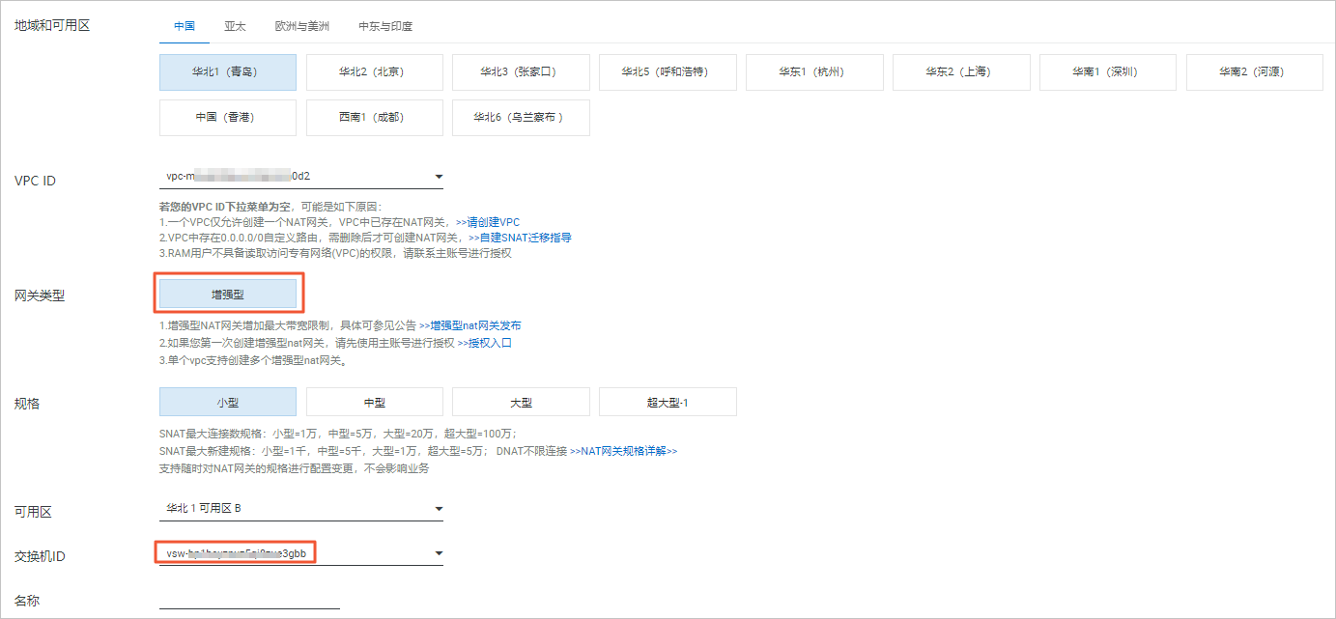Switch to the 中国 region tab
This screenshot has height=619, width=1336.
click(185, 26)
